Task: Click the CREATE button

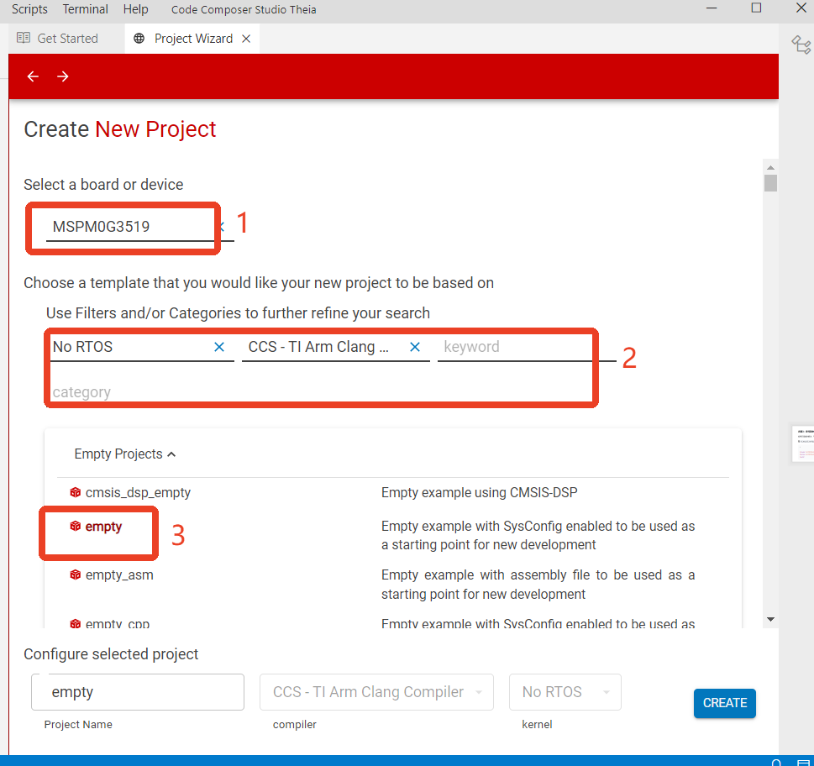Action: click(x=725, y=703)
